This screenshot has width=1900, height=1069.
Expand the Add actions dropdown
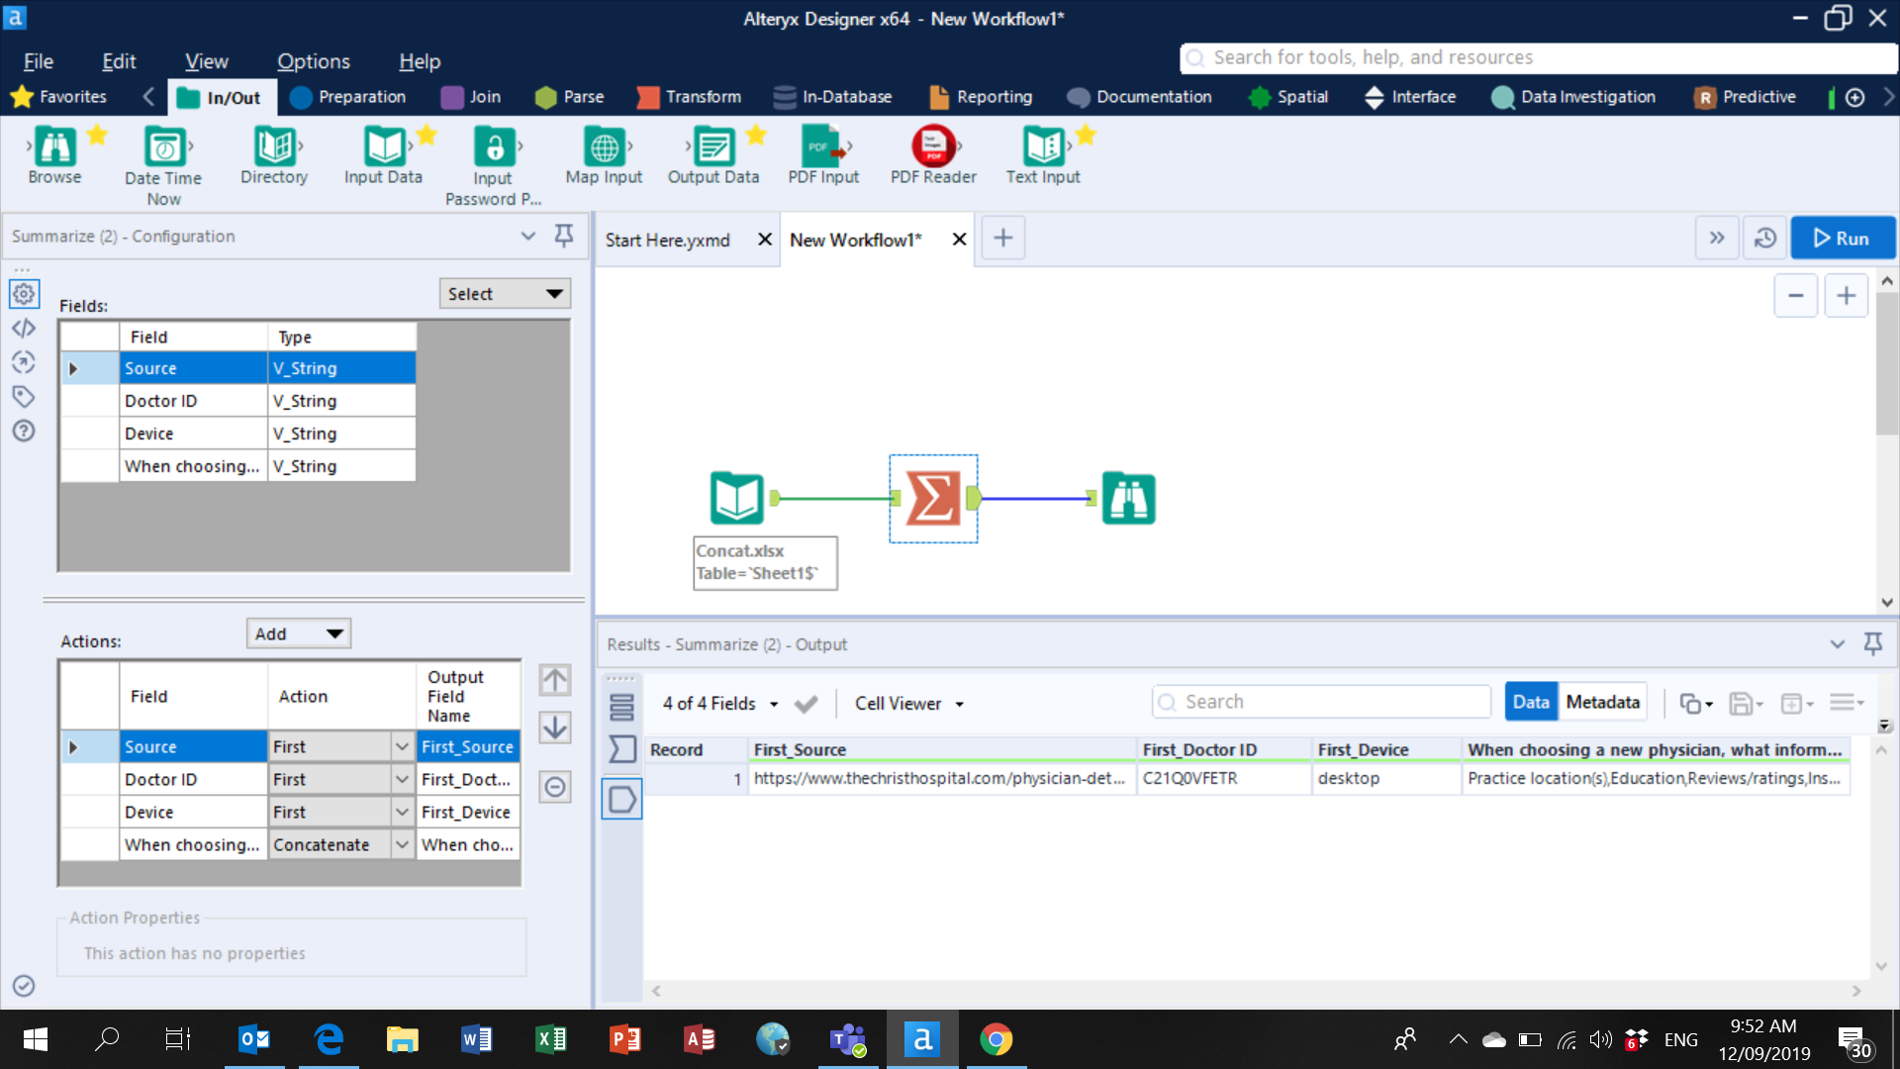(x=334, y=633)
